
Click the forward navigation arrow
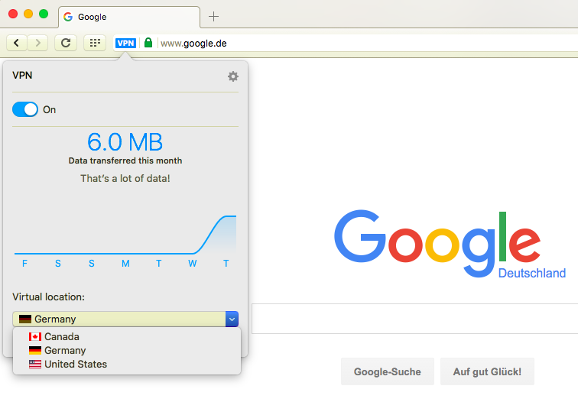coord(37,43)
